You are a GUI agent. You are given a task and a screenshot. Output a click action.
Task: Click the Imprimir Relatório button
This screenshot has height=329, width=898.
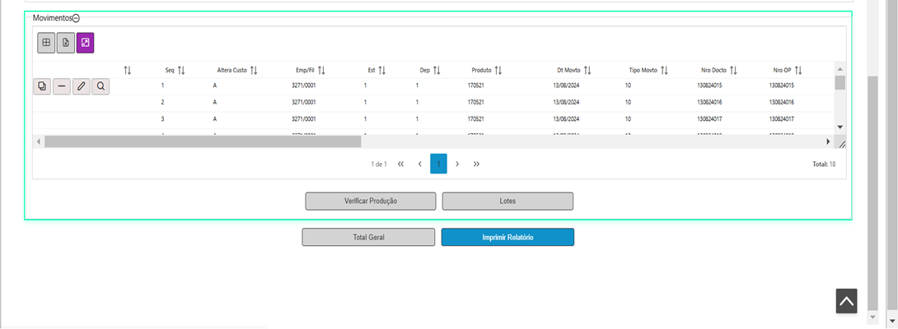(507, 237)
